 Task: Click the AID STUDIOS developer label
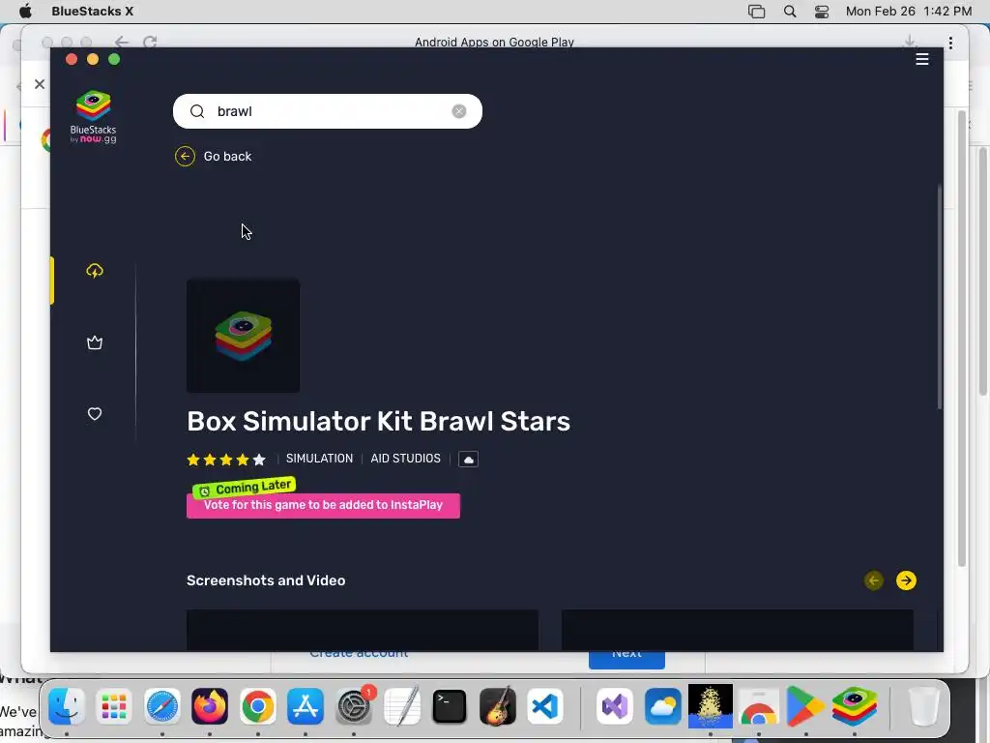click(405, 459)
